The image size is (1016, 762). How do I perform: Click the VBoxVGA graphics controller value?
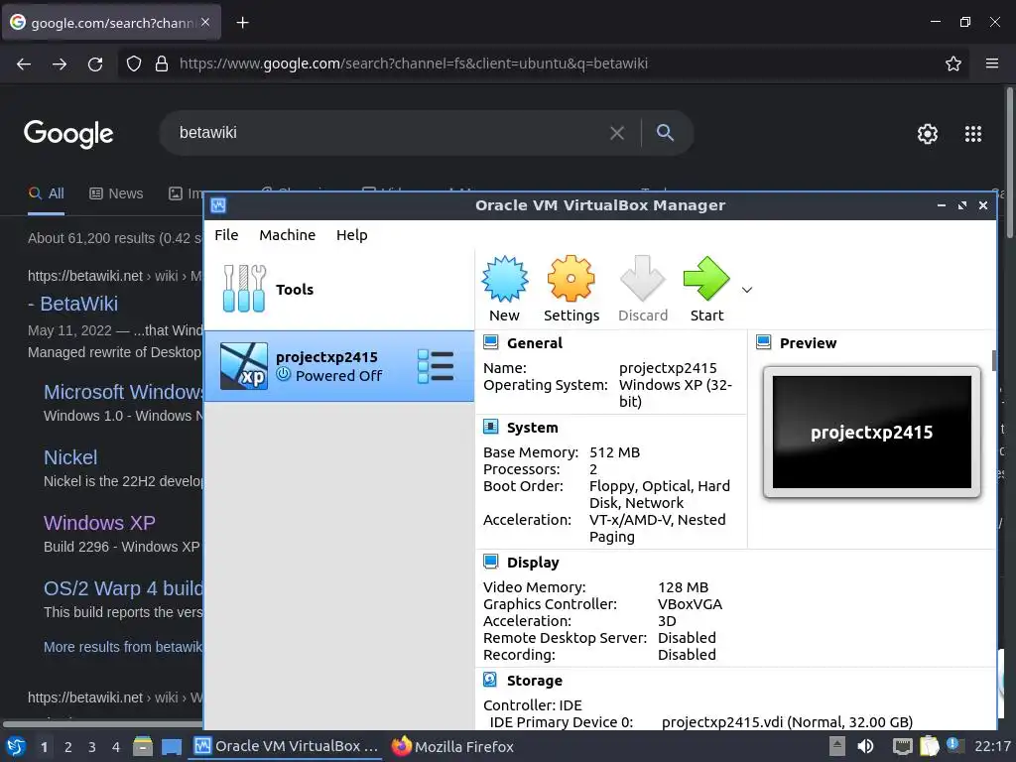point(690,604)
